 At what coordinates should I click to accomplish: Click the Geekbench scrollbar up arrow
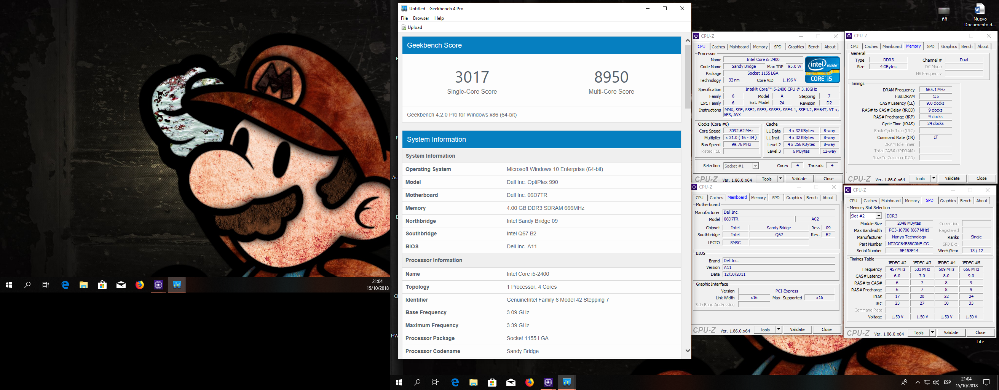(x=687, y=41)
